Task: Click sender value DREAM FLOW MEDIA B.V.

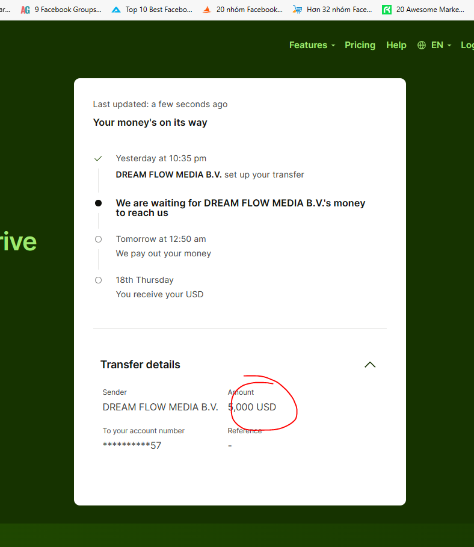Action: coord(160,407)
